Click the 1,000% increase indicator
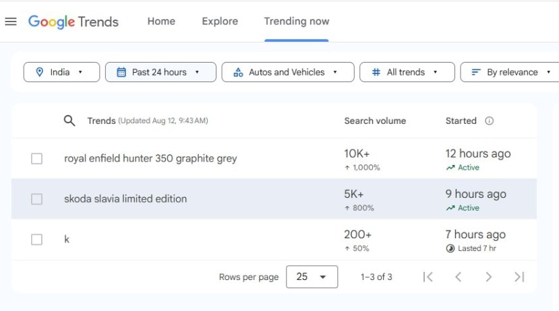 pos(362,168)
